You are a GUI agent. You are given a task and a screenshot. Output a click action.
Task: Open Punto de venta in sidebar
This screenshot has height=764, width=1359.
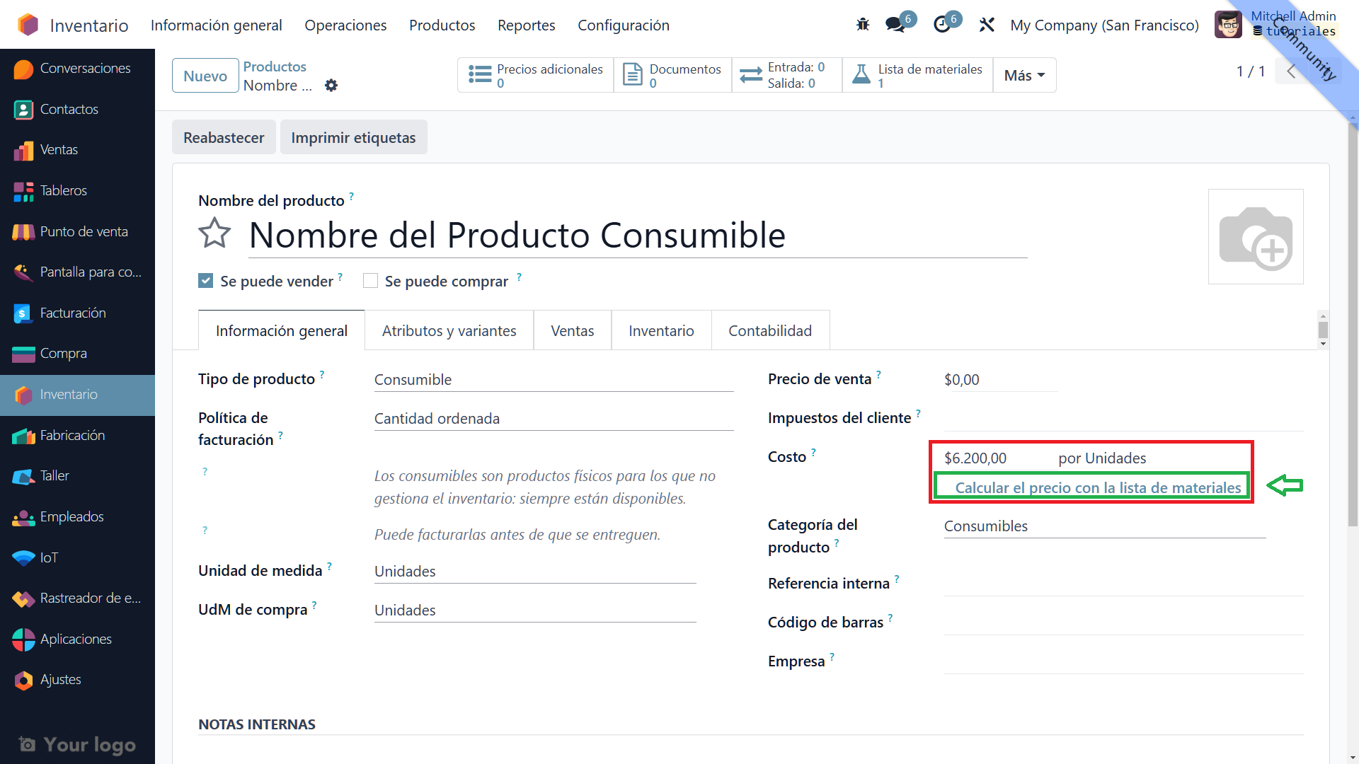tap(84, 231)
